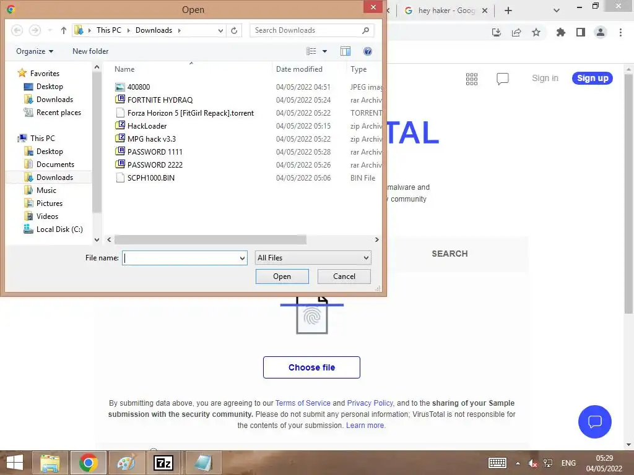Viewport: 634px width, 475px height.
Task: Open the dialog help question mark icon
Action: (x=368, y=51)
